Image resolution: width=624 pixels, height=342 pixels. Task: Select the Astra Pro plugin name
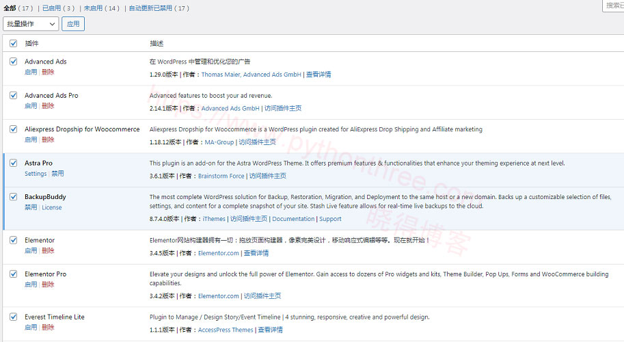(x=38, y=163)
